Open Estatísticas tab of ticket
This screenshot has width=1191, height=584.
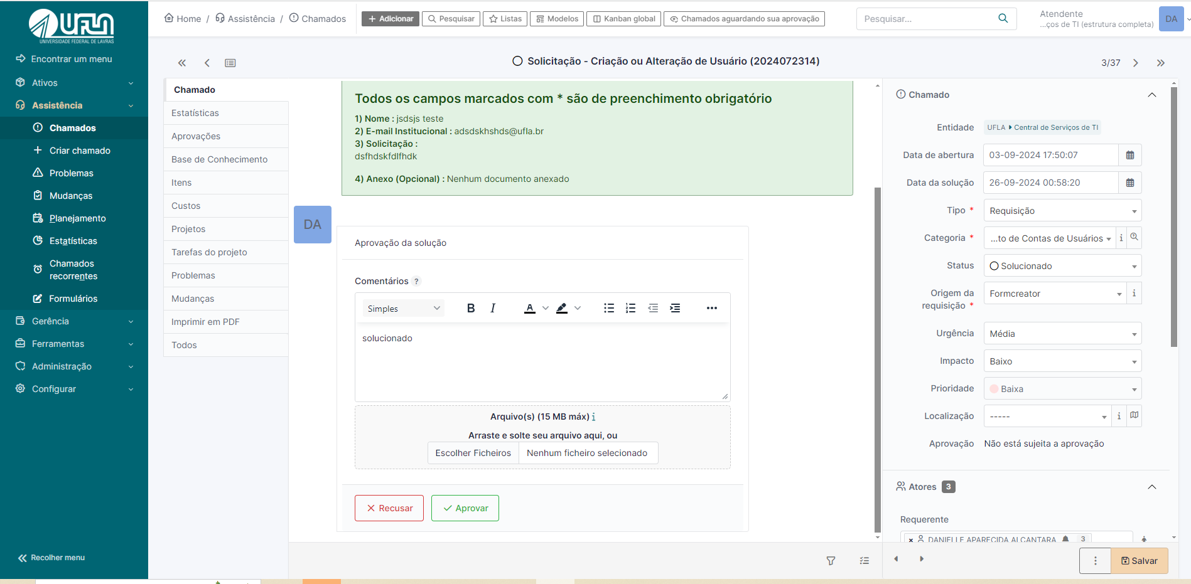(x=226, y=113)
